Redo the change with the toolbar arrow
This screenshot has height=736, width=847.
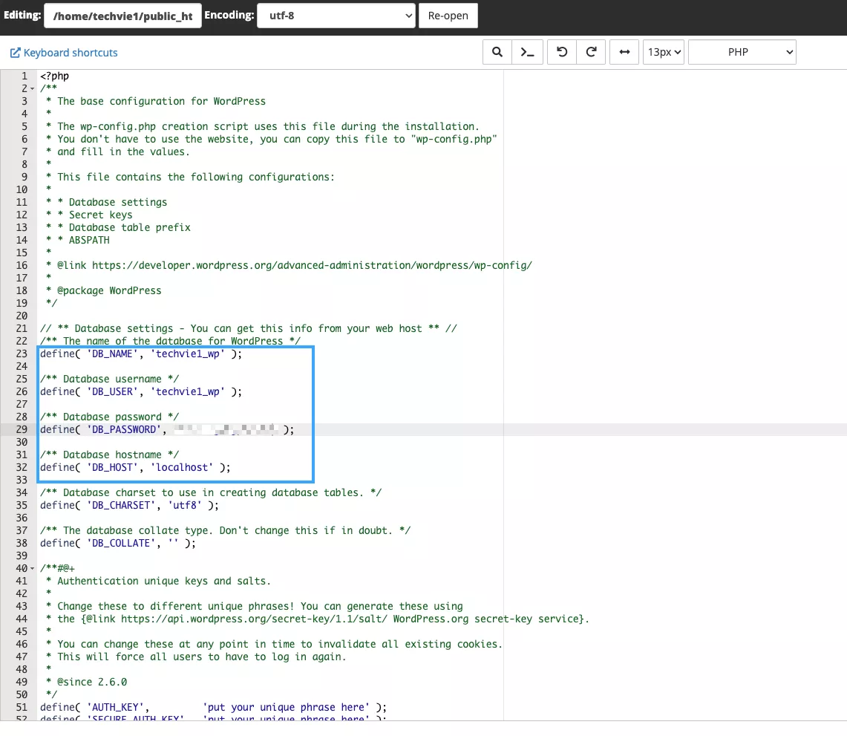(x=592, y=52)
